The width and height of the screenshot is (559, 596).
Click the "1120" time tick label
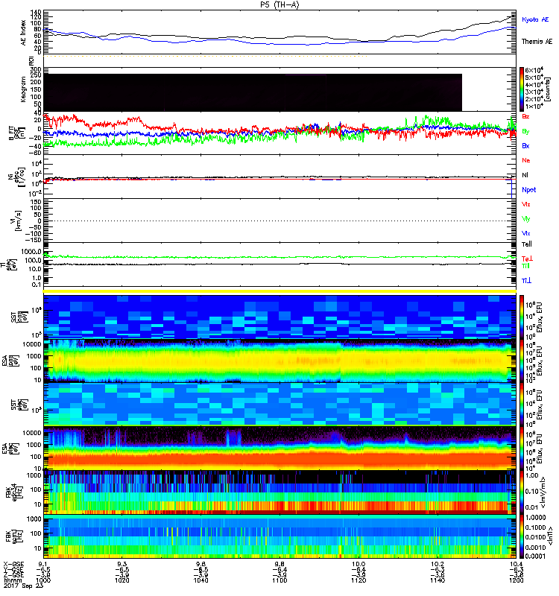[359, 580]
